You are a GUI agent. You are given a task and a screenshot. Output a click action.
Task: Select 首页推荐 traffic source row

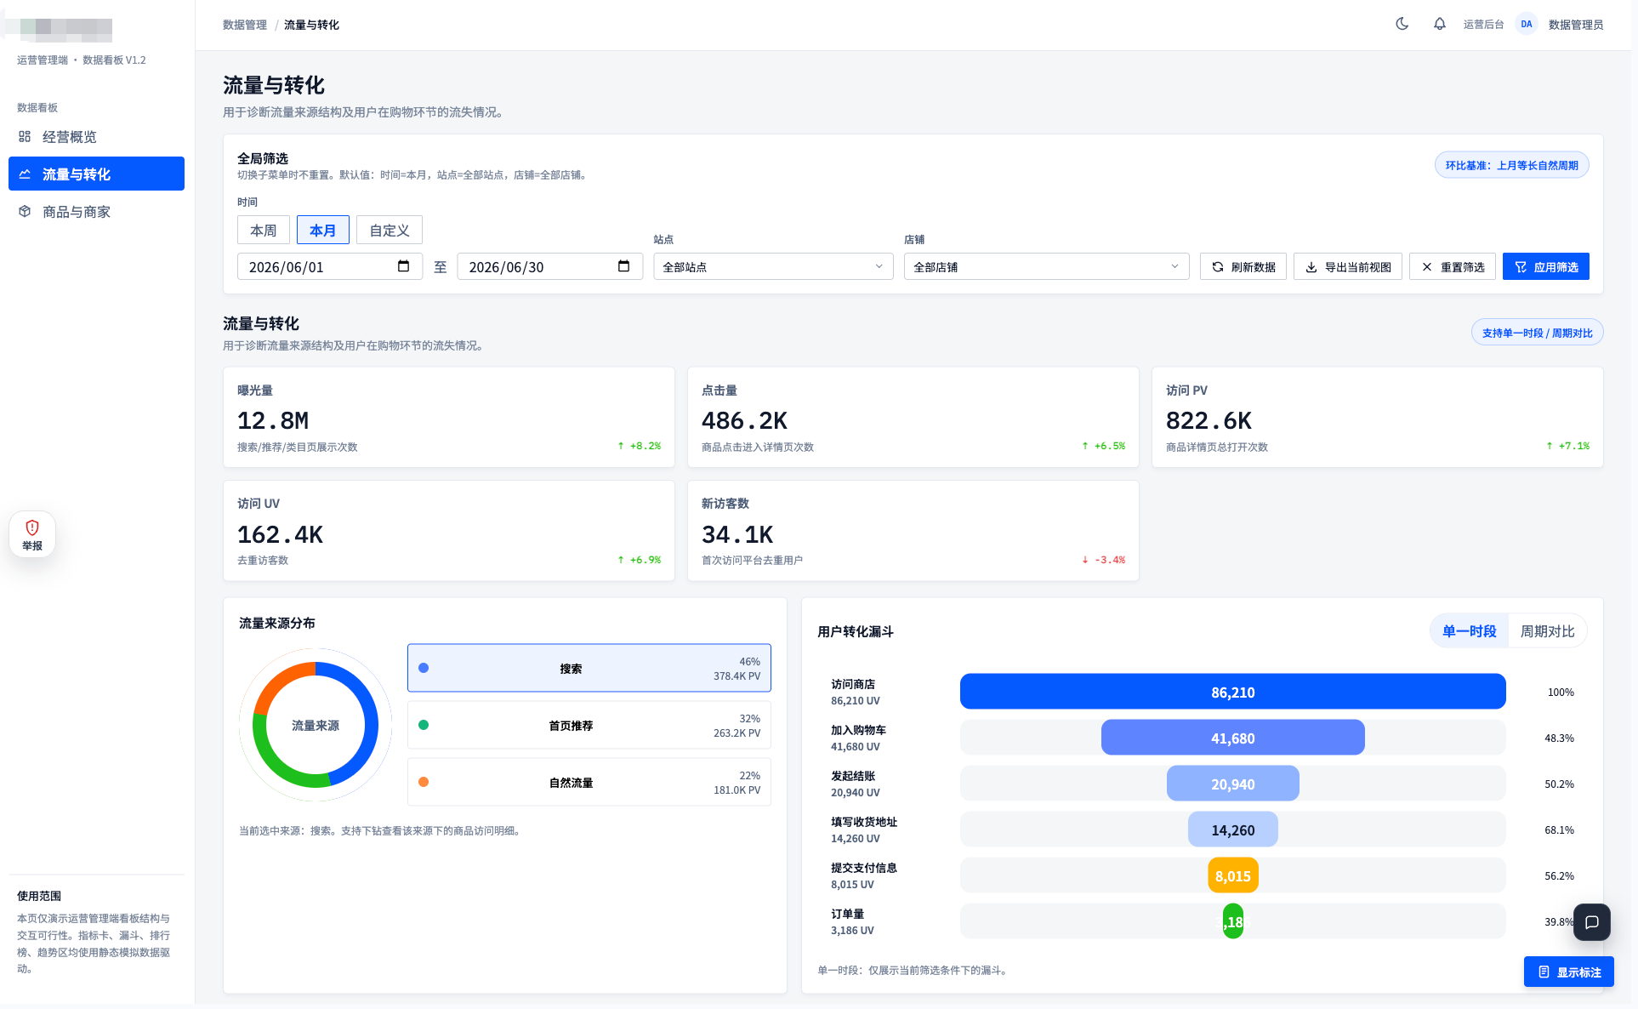click(589, 725)
